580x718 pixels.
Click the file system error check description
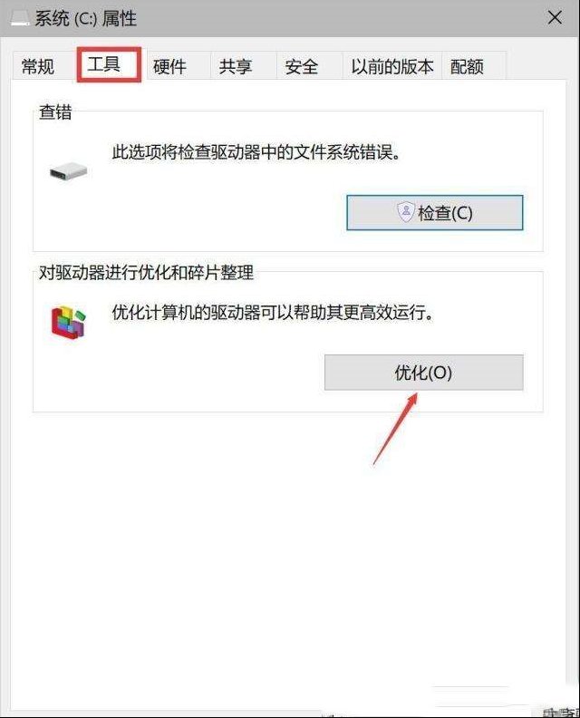256,152
